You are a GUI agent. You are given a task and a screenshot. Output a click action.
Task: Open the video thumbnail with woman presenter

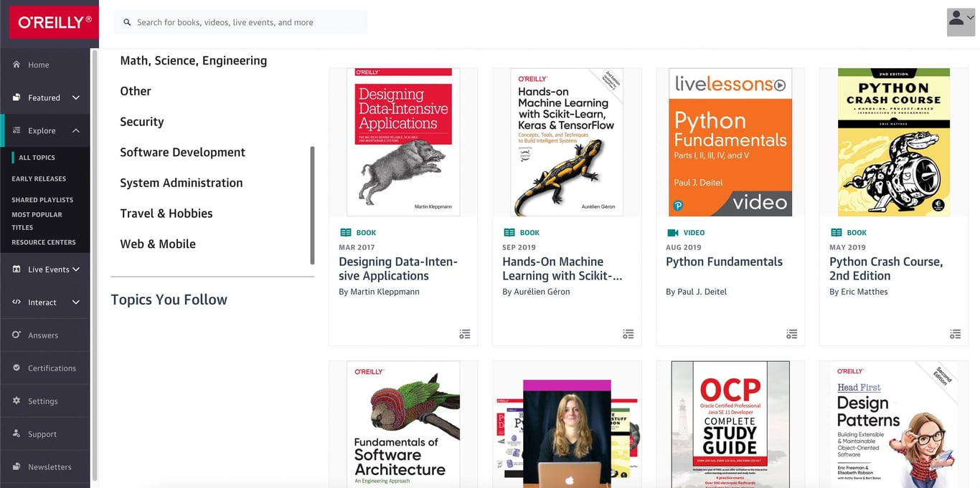(x=567, y=434)
